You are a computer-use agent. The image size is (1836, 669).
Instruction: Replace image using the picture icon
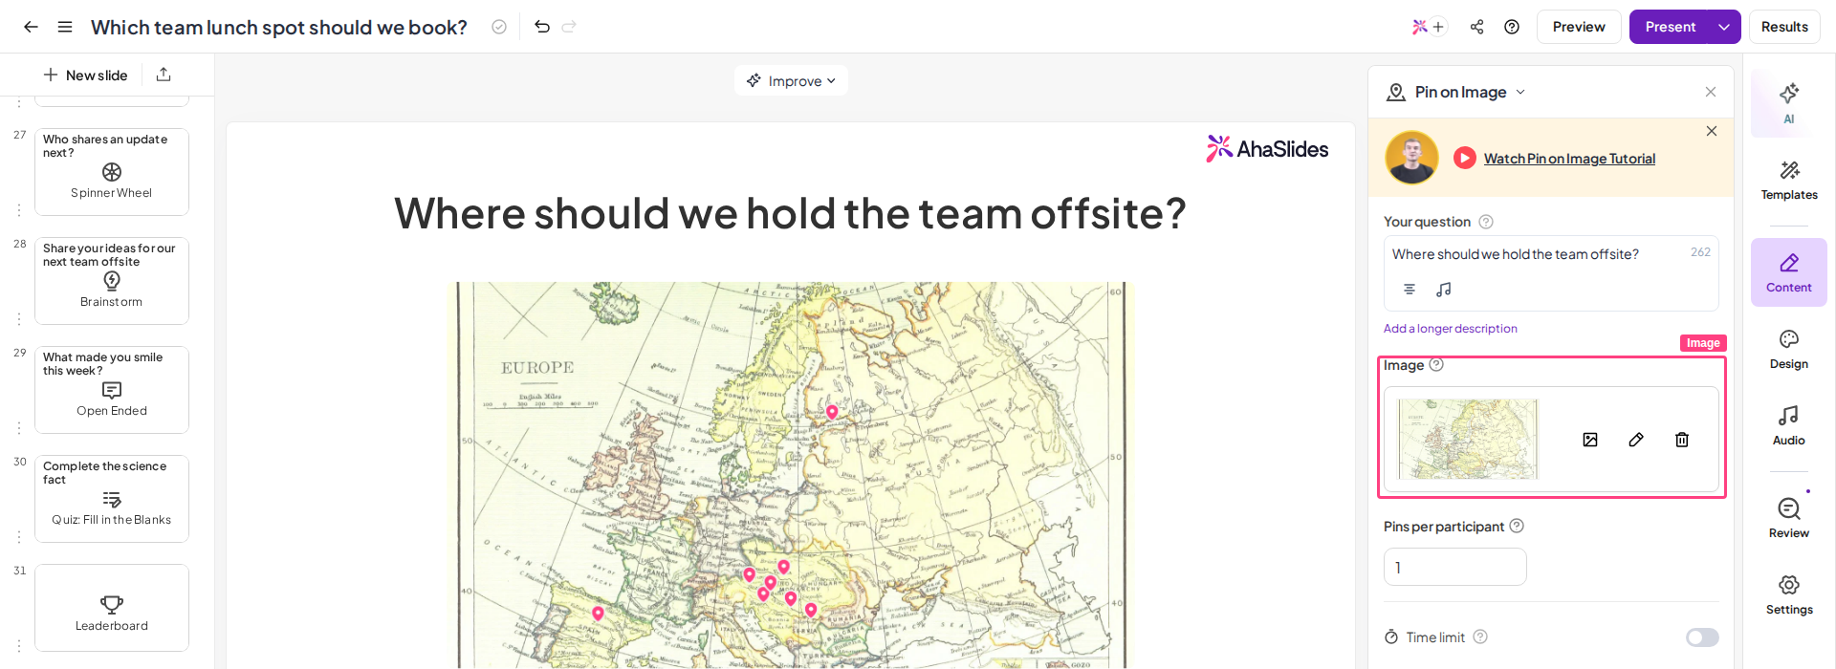click(x=1590, y=440)
